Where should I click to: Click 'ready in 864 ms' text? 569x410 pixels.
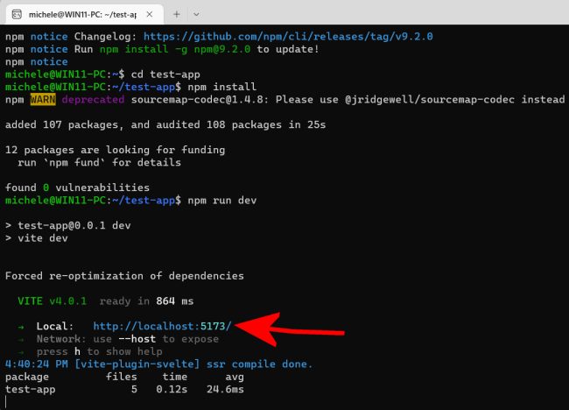(x=146, y=301)
